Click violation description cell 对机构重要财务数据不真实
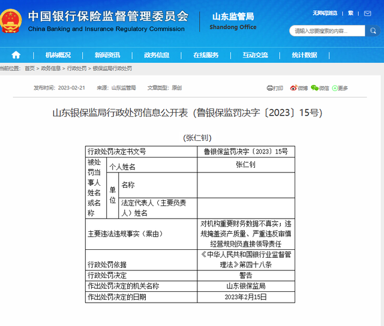The height and width of the screenshot is (326, 384). 246,234
